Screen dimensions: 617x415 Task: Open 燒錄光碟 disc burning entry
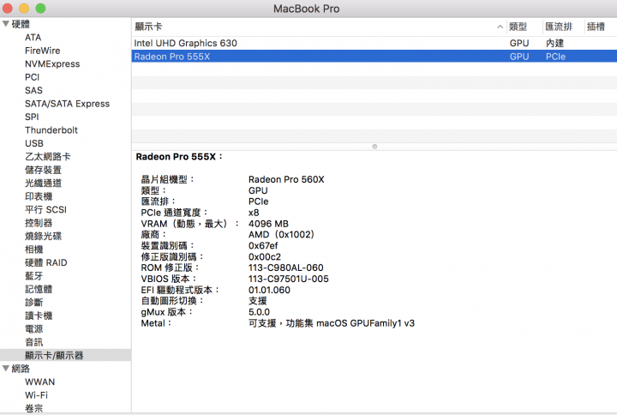(44, 237)
